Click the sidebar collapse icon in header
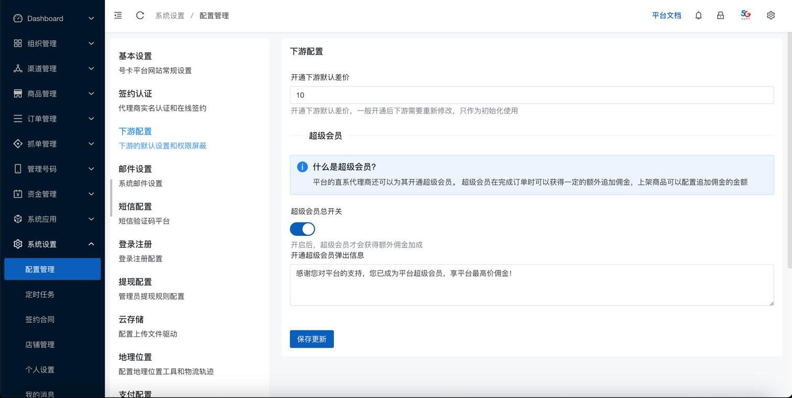Screen dimensions: 792x398 (x=118, y=16)
